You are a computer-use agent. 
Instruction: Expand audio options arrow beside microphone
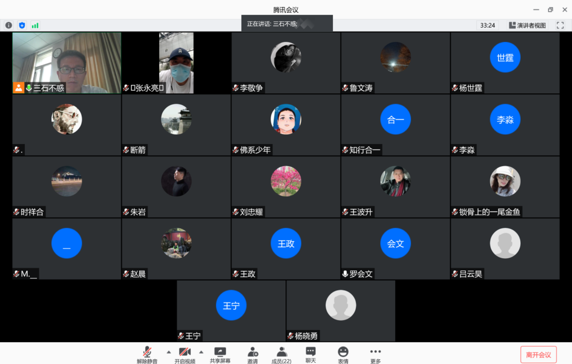169,352
